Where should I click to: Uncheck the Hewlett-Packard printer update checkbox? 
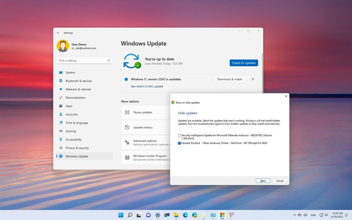tap(179, 143)
